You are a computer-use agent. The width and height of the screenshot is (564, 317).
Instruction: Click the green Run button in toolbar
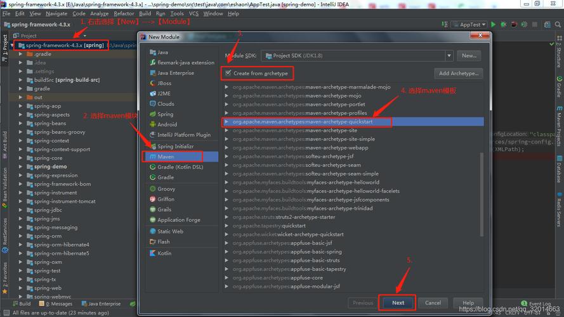click(x=493, y=25)
